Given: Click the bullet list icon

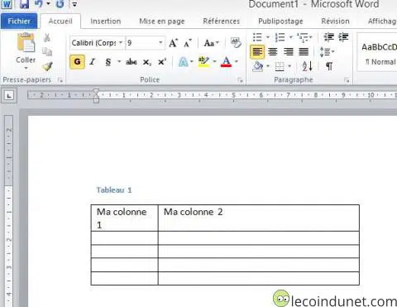Looking at the screenshot, I should 257,37.
